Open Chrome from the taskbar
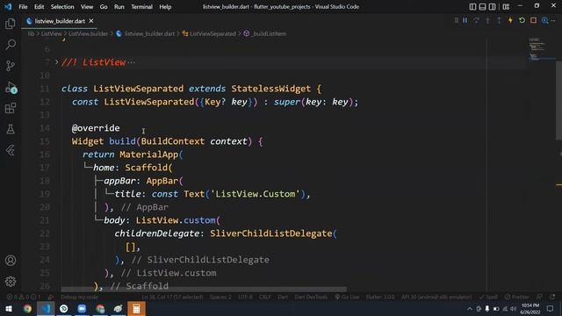562x316 pixels. click(27, 308)
